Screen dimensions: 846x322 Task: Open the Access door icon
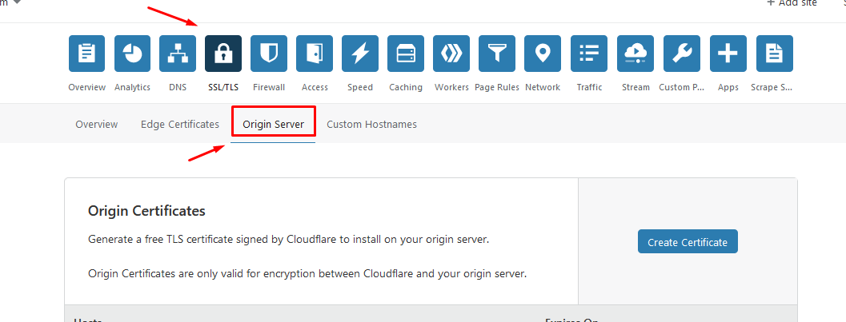pos(315,54)
